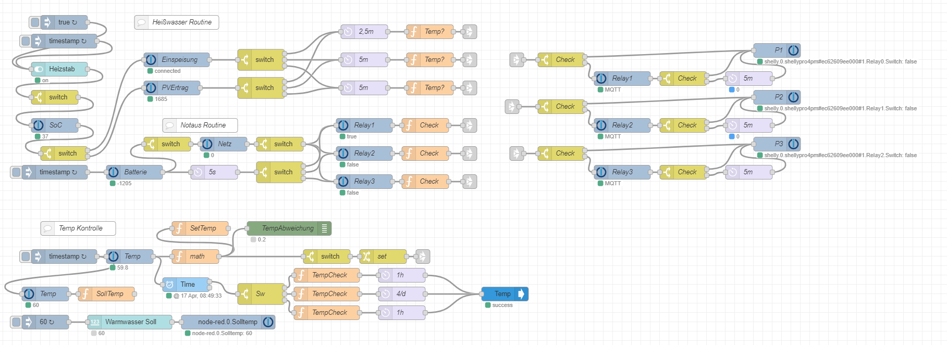Viewport: 947px width, 345px height.
Task: Click the ioBroker icon on the PVErtrag node
Action: pos(151,88)
